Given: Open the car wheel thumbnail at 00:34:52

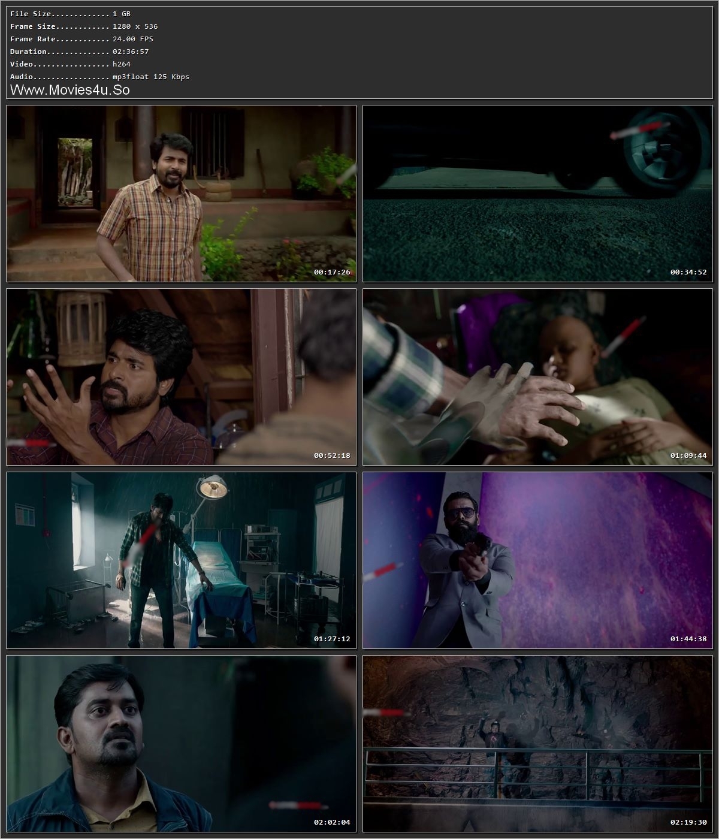Looking at the screenshot, I should pos(538,194).
